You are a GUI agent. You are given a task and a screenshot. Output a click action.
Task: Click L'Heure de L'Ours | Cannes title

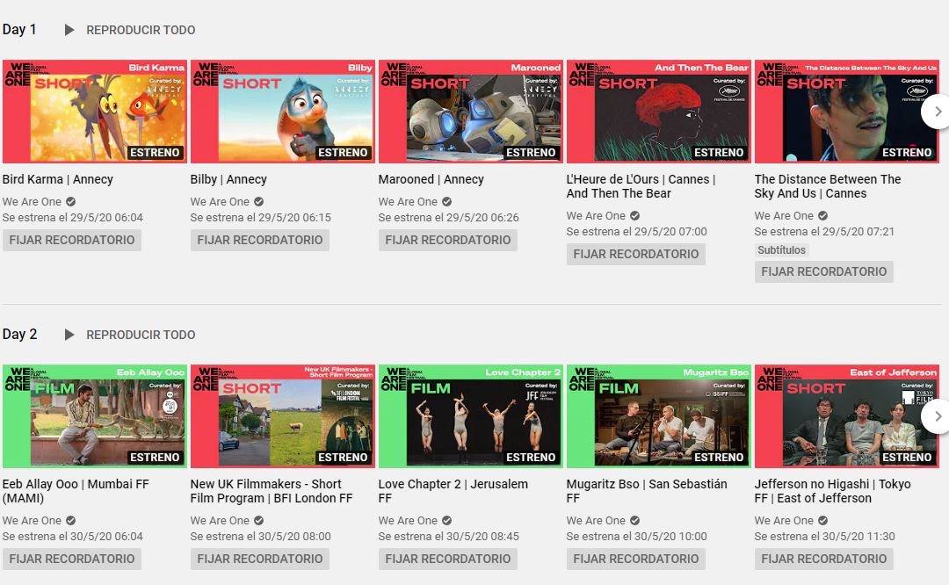641,186
